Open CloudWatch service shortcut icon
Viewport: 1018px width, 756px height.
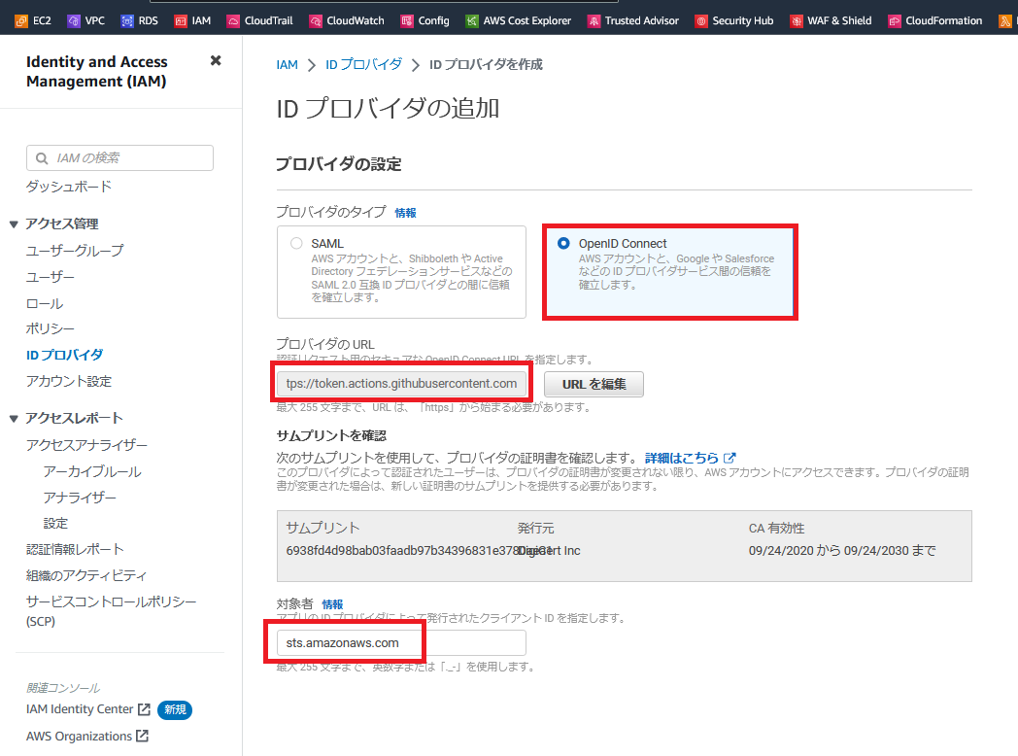click(x=316, y=20)
